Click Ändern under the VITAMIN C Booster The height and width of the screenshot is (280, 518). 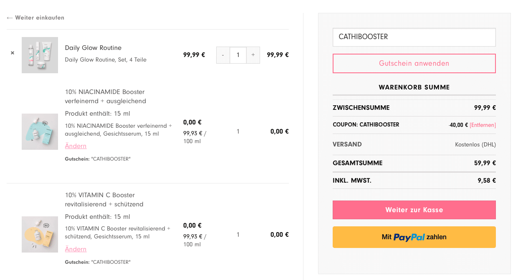click(76, 249)
